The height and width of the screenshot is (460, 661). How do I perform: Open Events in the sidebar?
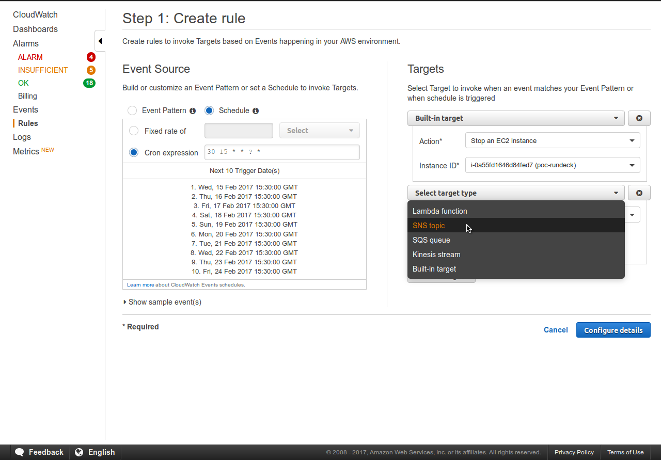(25, 109)
